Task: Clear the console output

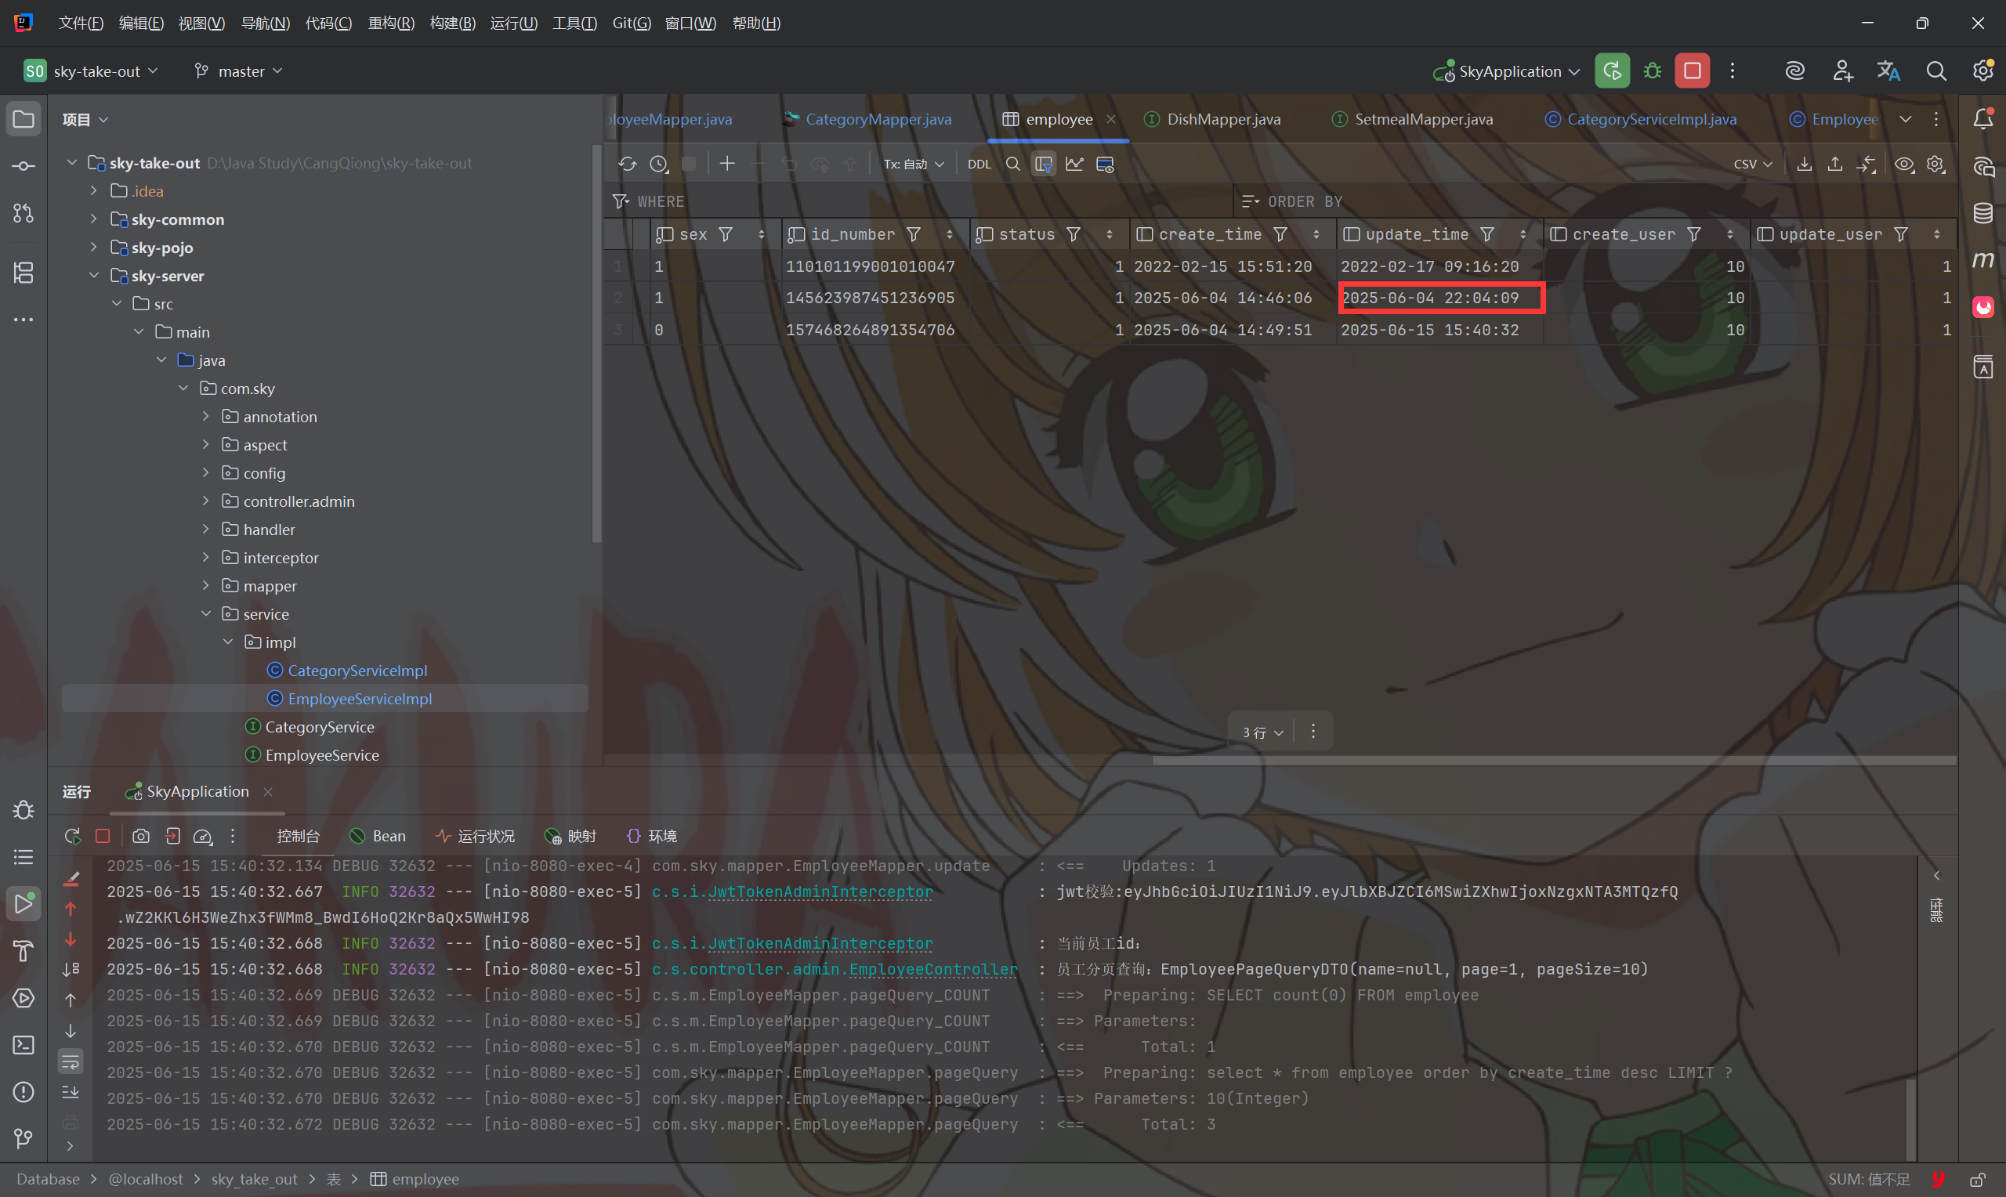Action: coord(71,880)
